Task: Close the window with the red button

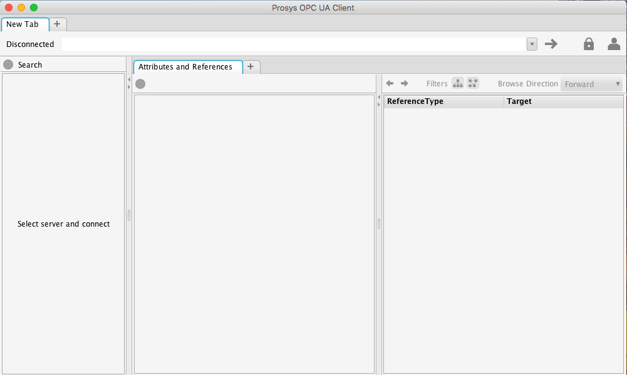Action: coord(9,8)
